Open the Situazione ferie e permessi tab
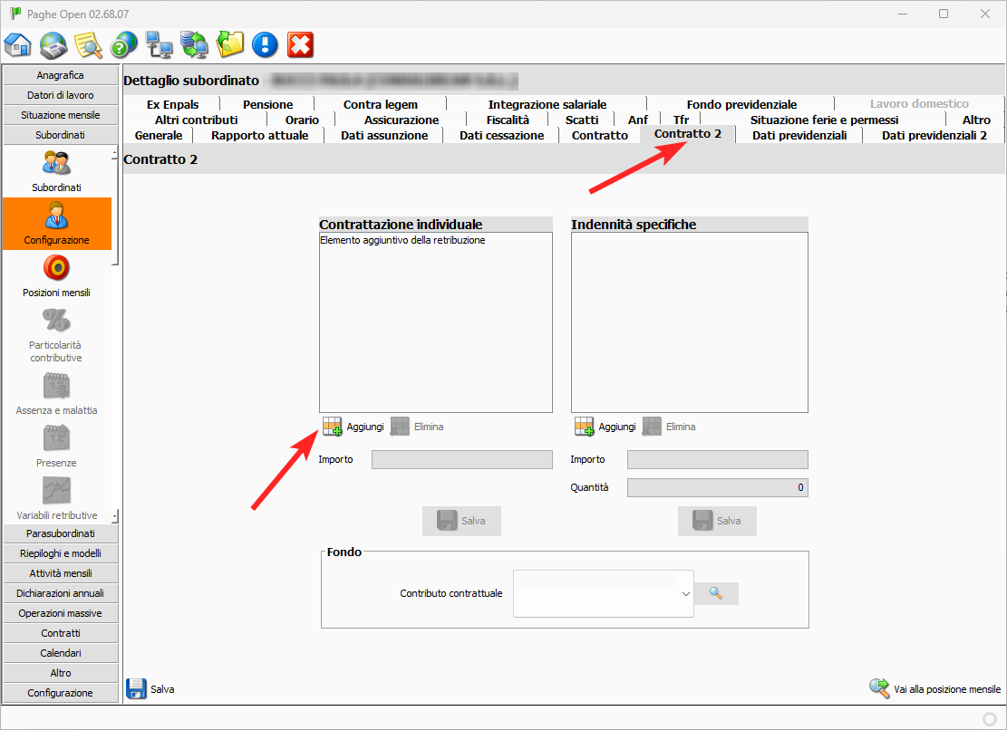The image size is (1007, 730). point(823,120)
